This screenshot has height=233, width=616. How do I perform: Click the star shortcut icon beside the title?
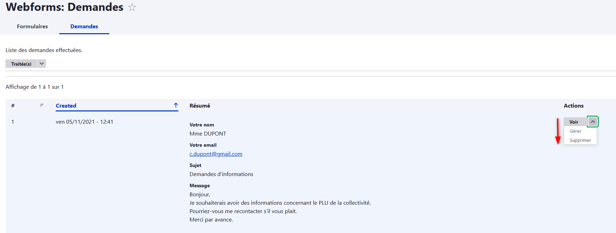(132, 7)
